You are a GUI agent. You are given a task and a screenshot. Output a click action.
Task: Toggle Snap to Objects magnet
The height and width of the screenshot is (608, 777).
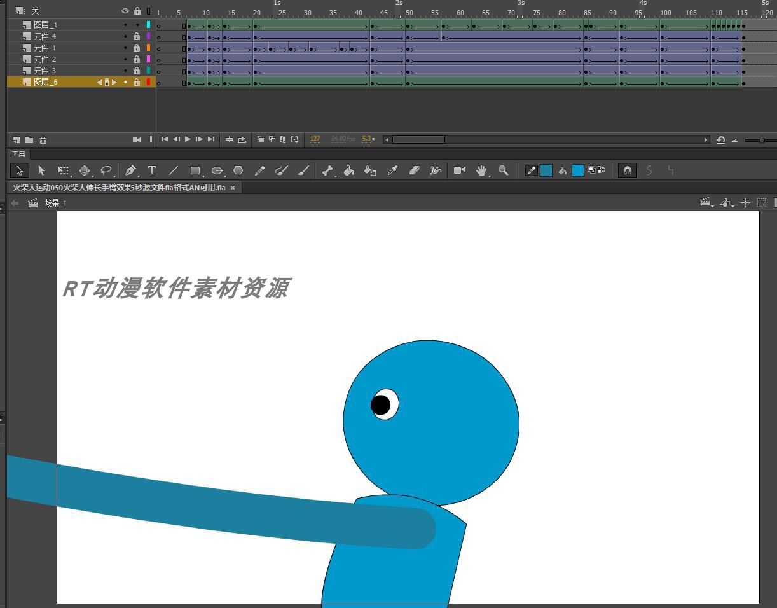pos(628,170)
